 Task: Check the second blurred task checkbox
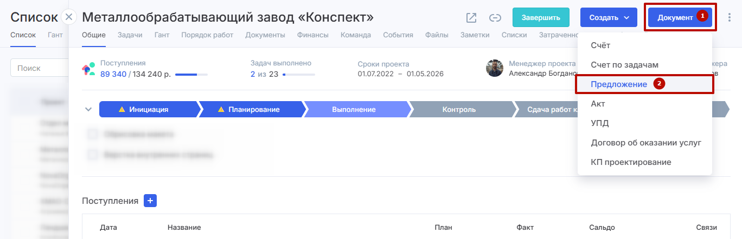[x=93, y=155]
